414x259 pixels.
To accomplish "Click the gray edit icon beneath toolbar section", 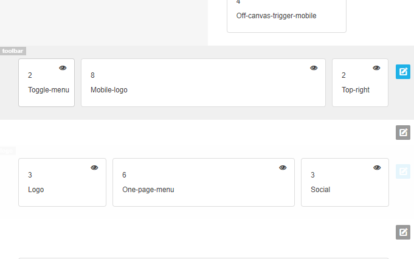I will (x=403, y=133).
